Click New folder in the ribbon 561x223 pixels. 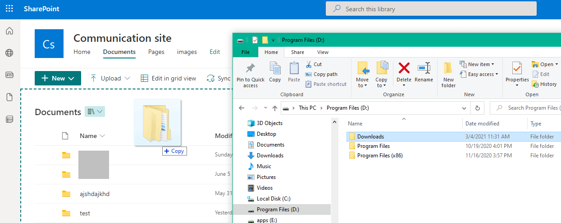coord(448,75)
